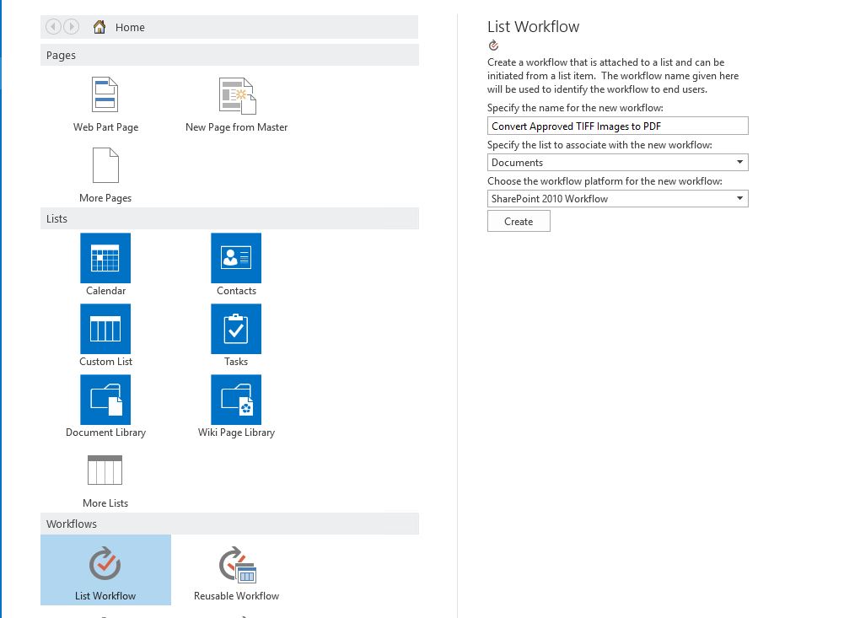The width and height of the screenshot is (860, 618).
Task: Click the workflow name text field
Action: (x=617, y=125)
